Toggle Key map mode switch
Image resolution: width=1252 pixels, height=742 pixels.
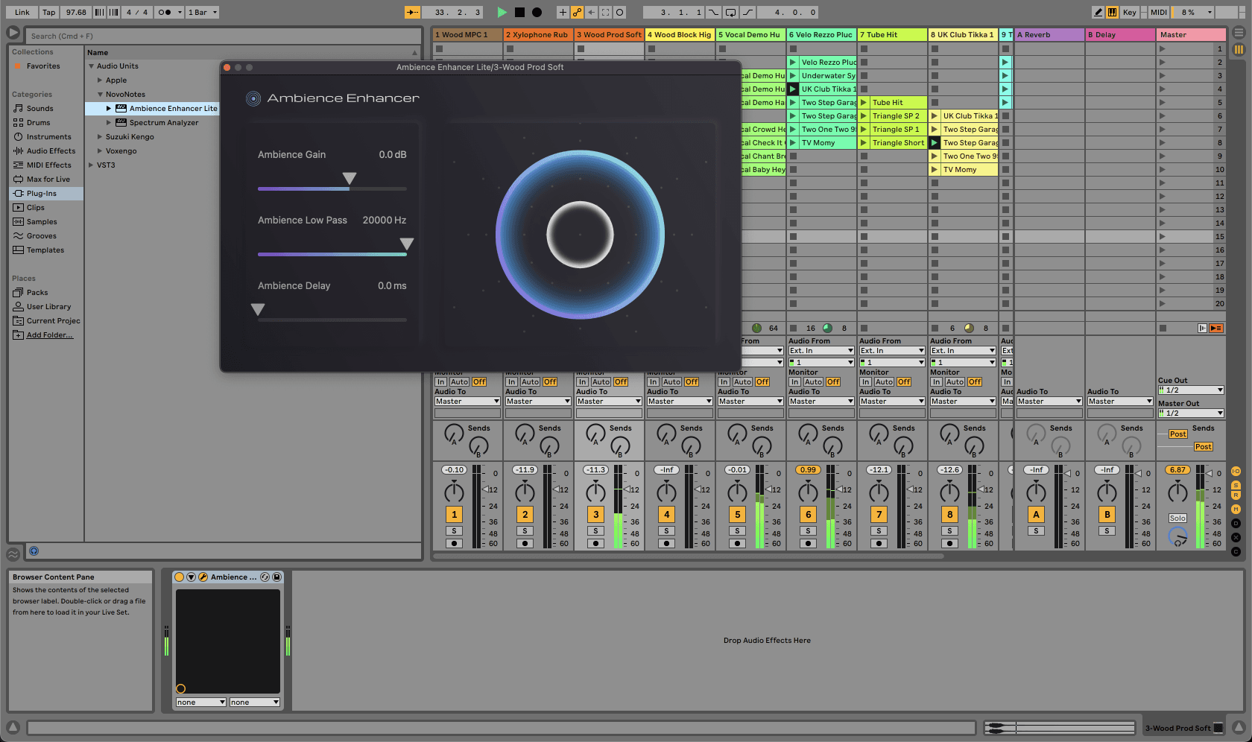tap(1130, 12)
